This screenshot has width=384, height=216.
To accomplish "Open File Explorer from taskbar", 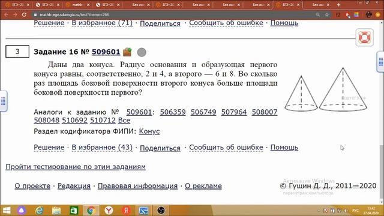I will pos(56,211).
